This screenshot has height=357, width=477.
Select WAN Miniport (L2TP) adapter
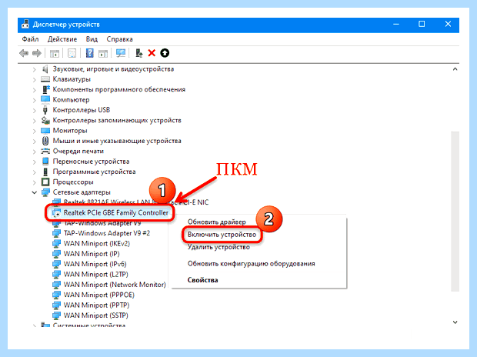click(x=95, y=274)
